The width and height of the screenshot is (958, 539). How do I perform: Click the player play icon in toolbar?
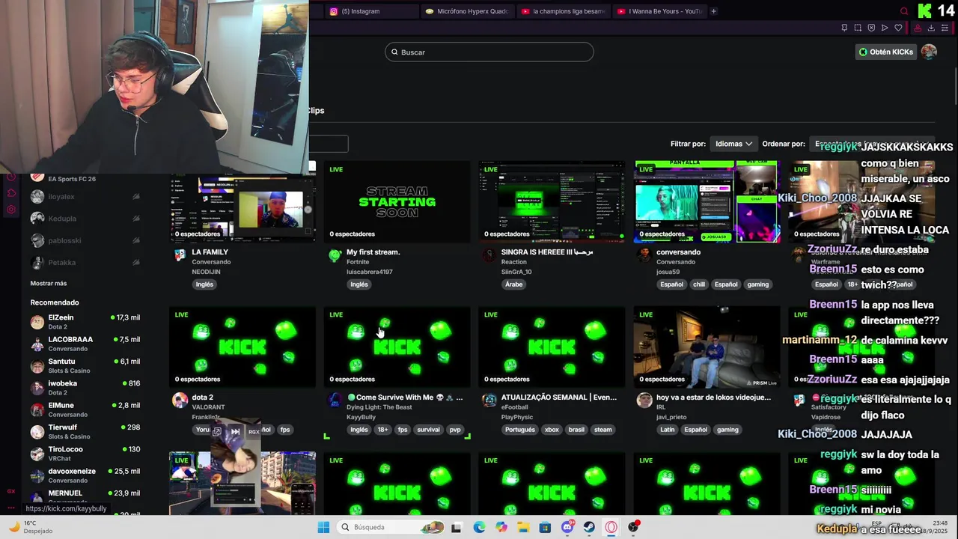tap(885, 28)
